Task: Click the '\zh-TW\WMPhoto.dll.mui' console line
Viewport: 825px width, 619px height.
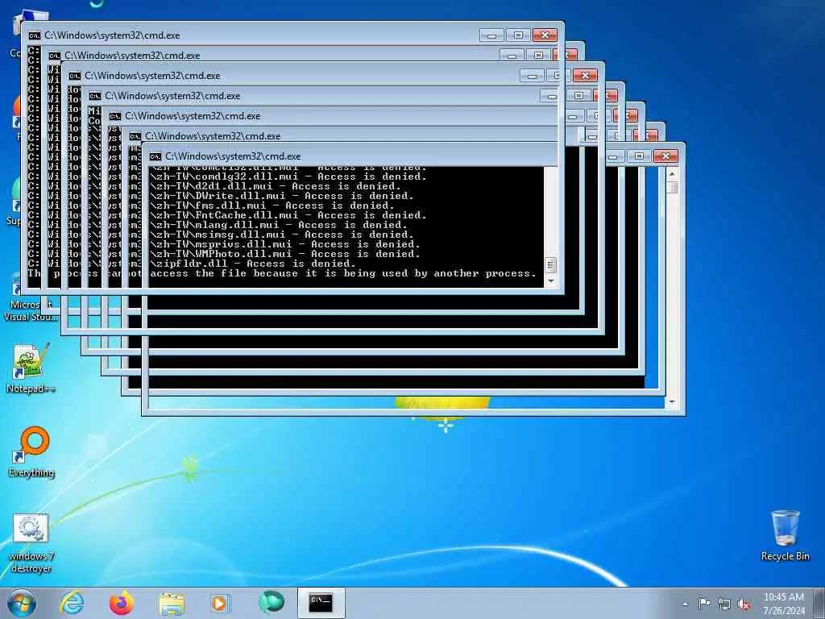Action: coord(285,254)
